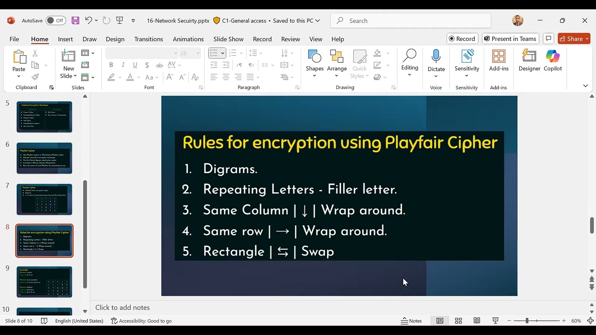Image resolution: width=596 pixels, height=335 pixels.
Task: Open the Font dialog launcher
Action: pos(201,87)
